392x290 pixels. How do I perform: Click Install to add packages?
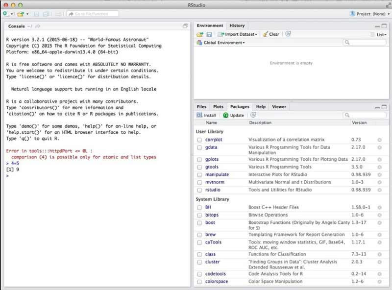[206, 115]
